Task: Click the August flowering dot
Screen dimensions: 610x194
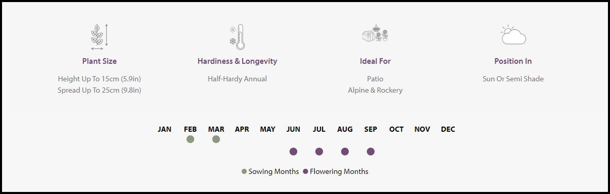Action: pos(345,152)
